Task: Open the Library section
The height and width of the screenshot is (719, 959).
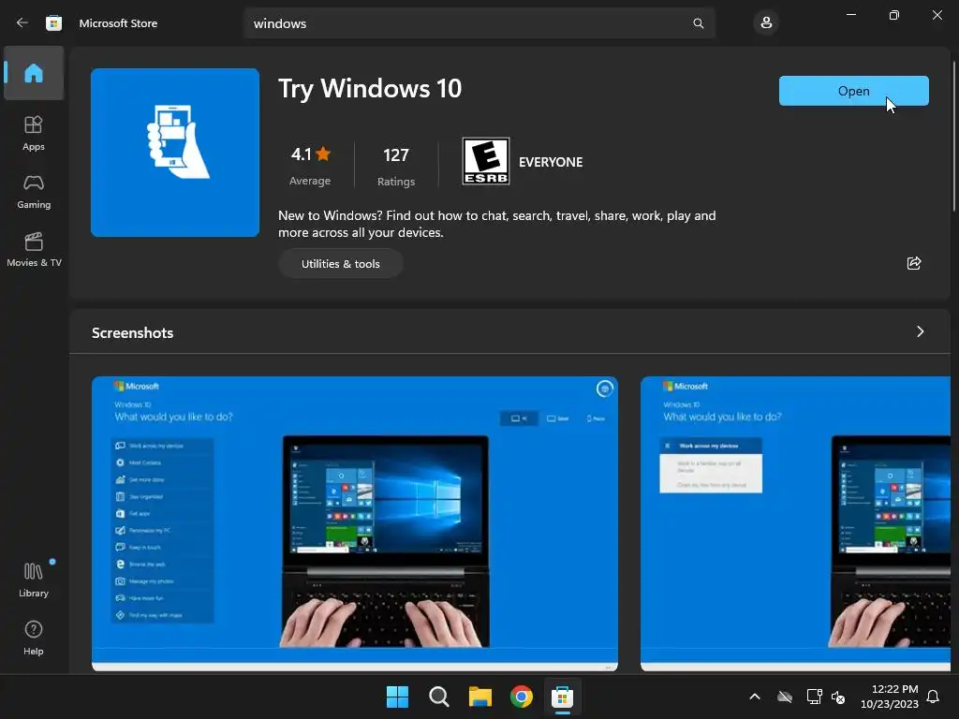Action: pyautogui.click(x=34, y=580)
